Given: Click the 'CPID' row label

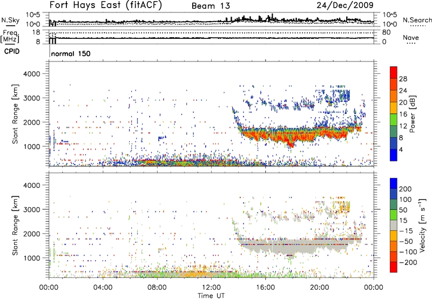Looking at the screenshot, I should coord(12,51).
